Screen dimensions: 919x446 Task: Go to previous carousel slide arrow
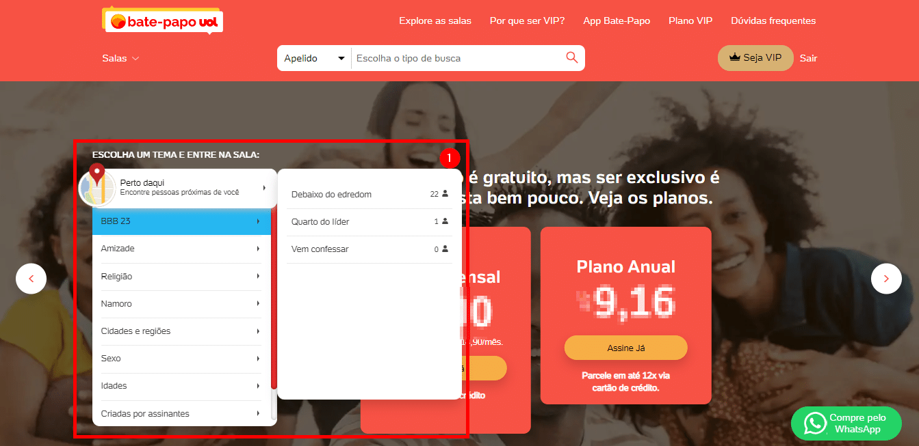click(31, 279)
